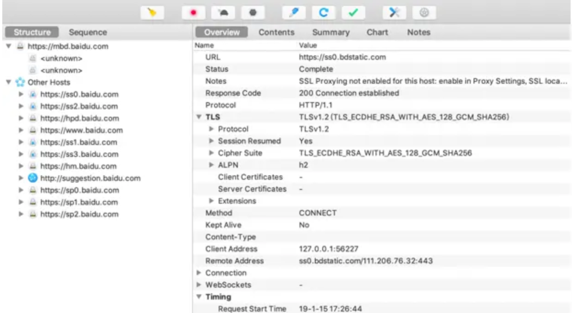The width and height of the screenshot is (572, 313).
Task: Expand the Cipher Suite row
Action: [x=212, y=153]
